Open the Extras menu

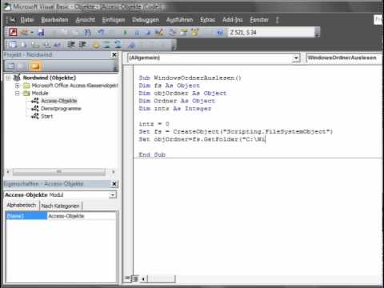pyautogui.click(x=208, y=20)
